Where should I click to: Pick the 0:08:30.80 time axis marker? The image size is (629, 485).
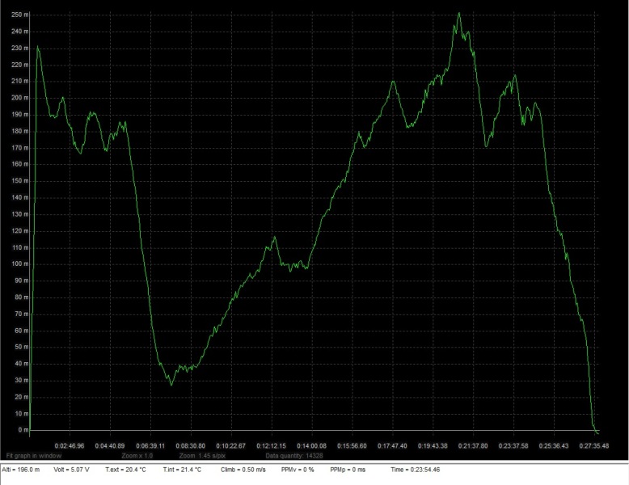(x=191, y=445)
